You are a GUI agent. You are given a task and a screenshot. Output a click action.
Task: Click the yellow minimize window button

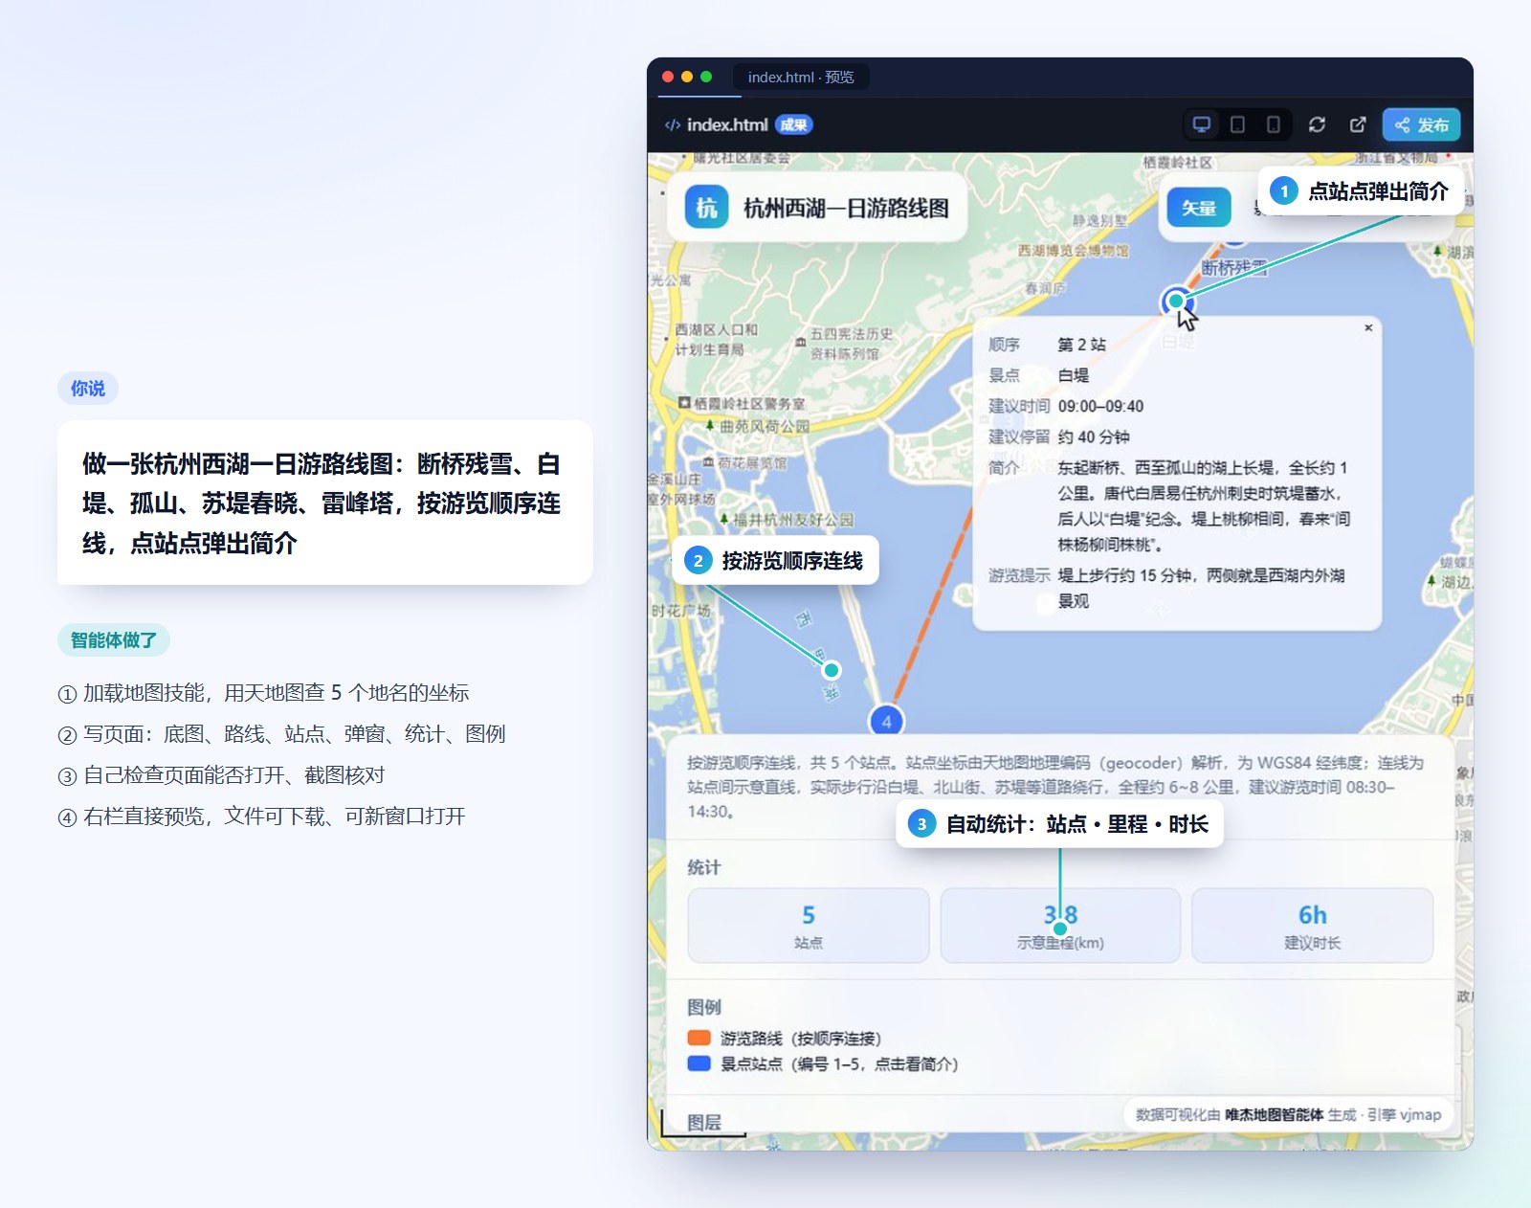pyautogui.click(x=687, y=77)
